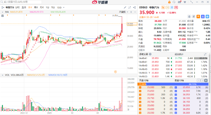The width and height of the screenshot is (211, 115).
Task: Click bid level 4 price 35.750
Action: [x=151, y=98]
